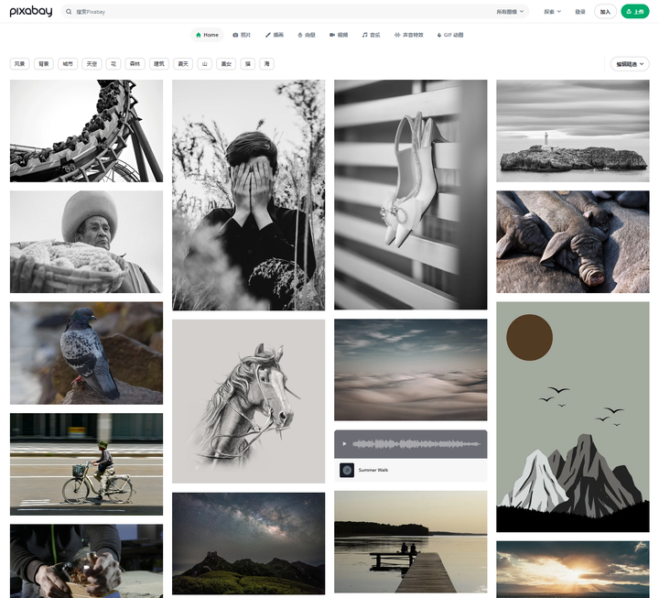Open the Summer Walk track title
The width and height of the screenshot is (659, 598).
(373, 470)
